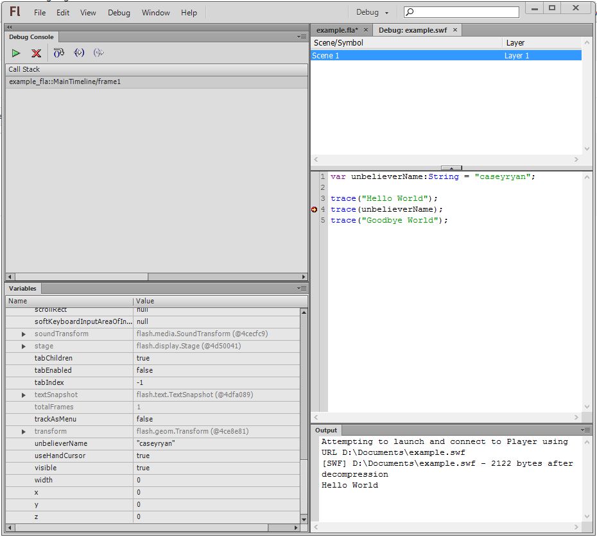
Task: Open the Edit menu
Action: click(x=63, y=13)
